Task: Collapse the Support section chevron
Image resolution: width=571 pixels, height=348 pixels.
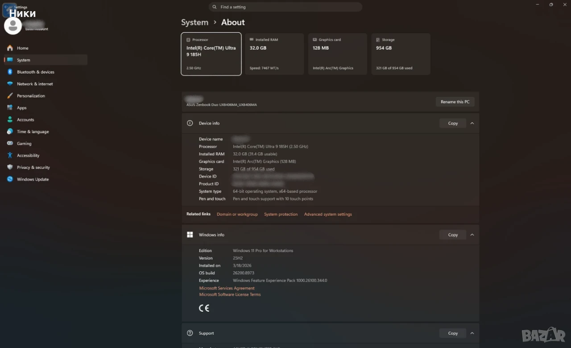Action: [472, 333]
